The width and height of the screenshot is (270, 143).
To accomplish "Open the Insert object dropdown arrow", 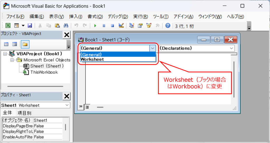I will pyautogui.click(x=23, y=26).
